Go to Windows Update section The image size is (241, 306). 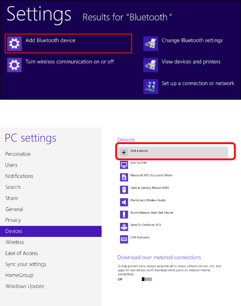(x=25, y=286)
